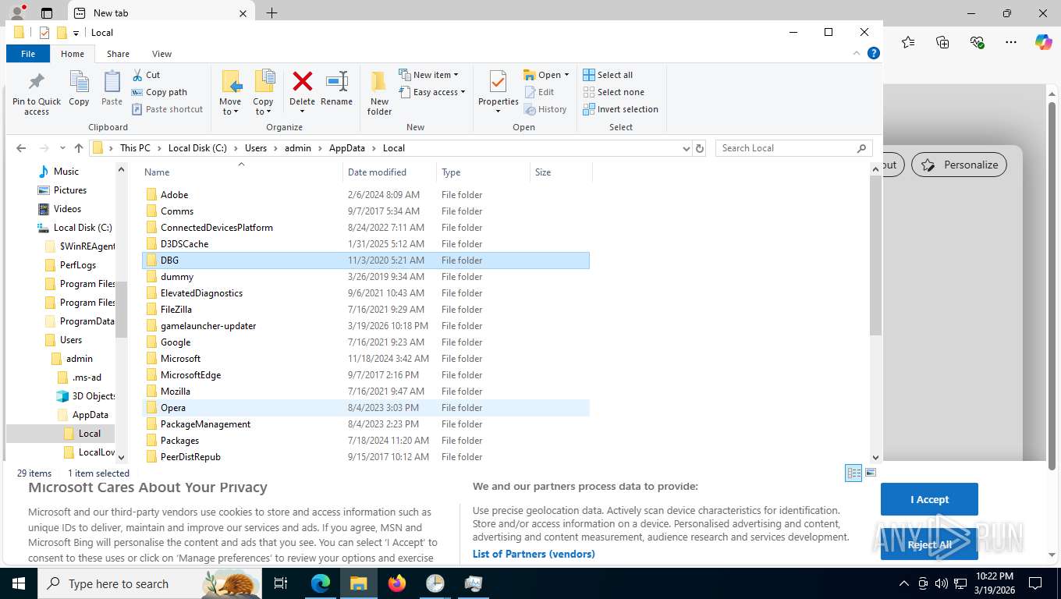Click the Cut scissors command
Screen dimensions: 1061x599
point(146,75)
